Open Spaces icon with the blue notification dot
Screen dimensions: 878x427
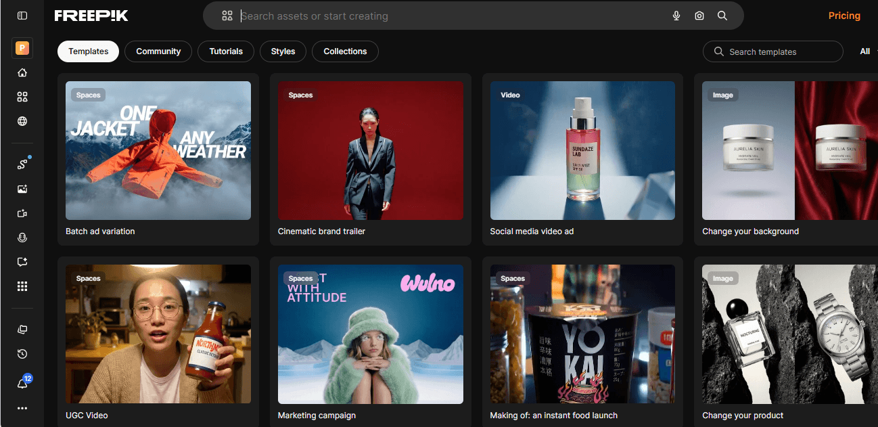pyautogui.click(x=22, y=163)
